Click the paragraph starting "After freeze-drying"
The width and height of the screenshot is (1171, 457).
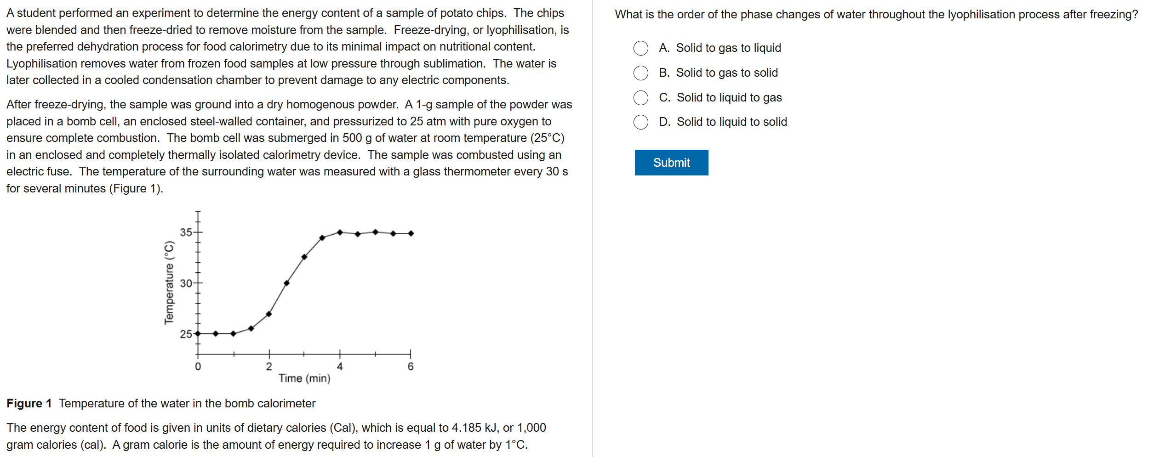point(289,146)
